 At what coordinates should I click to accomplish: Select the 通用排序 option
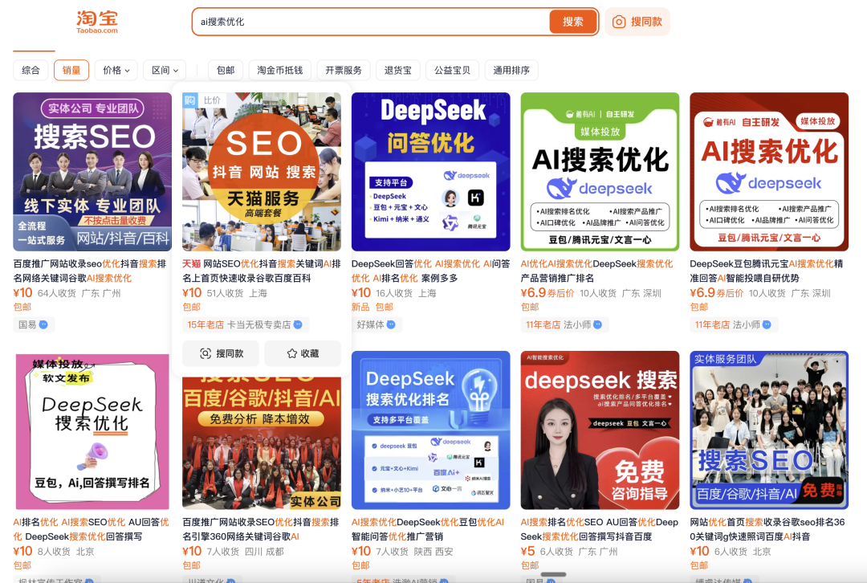(x=511, y=70)
